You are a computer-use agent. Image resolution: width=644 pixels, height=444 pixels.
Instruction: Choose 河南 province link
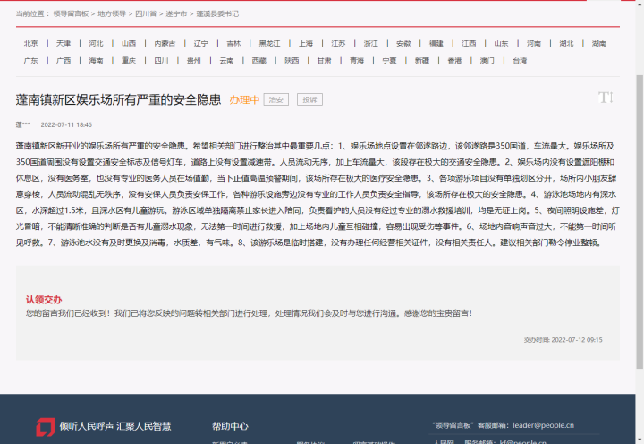click(533, 43)
